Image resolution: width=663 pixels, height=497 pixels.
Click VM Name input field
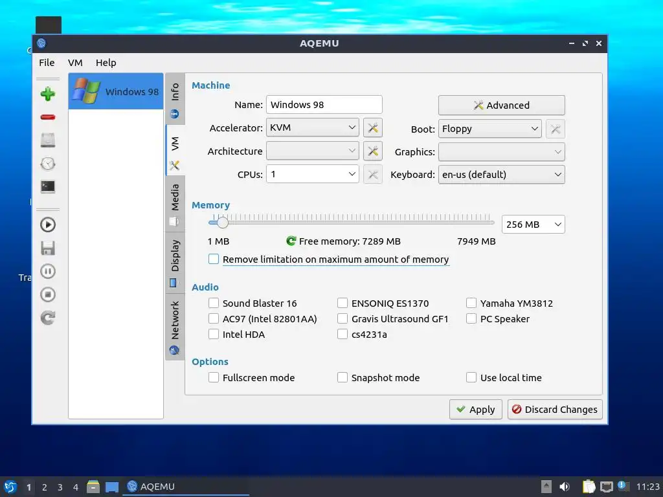[x=324, y=104]
